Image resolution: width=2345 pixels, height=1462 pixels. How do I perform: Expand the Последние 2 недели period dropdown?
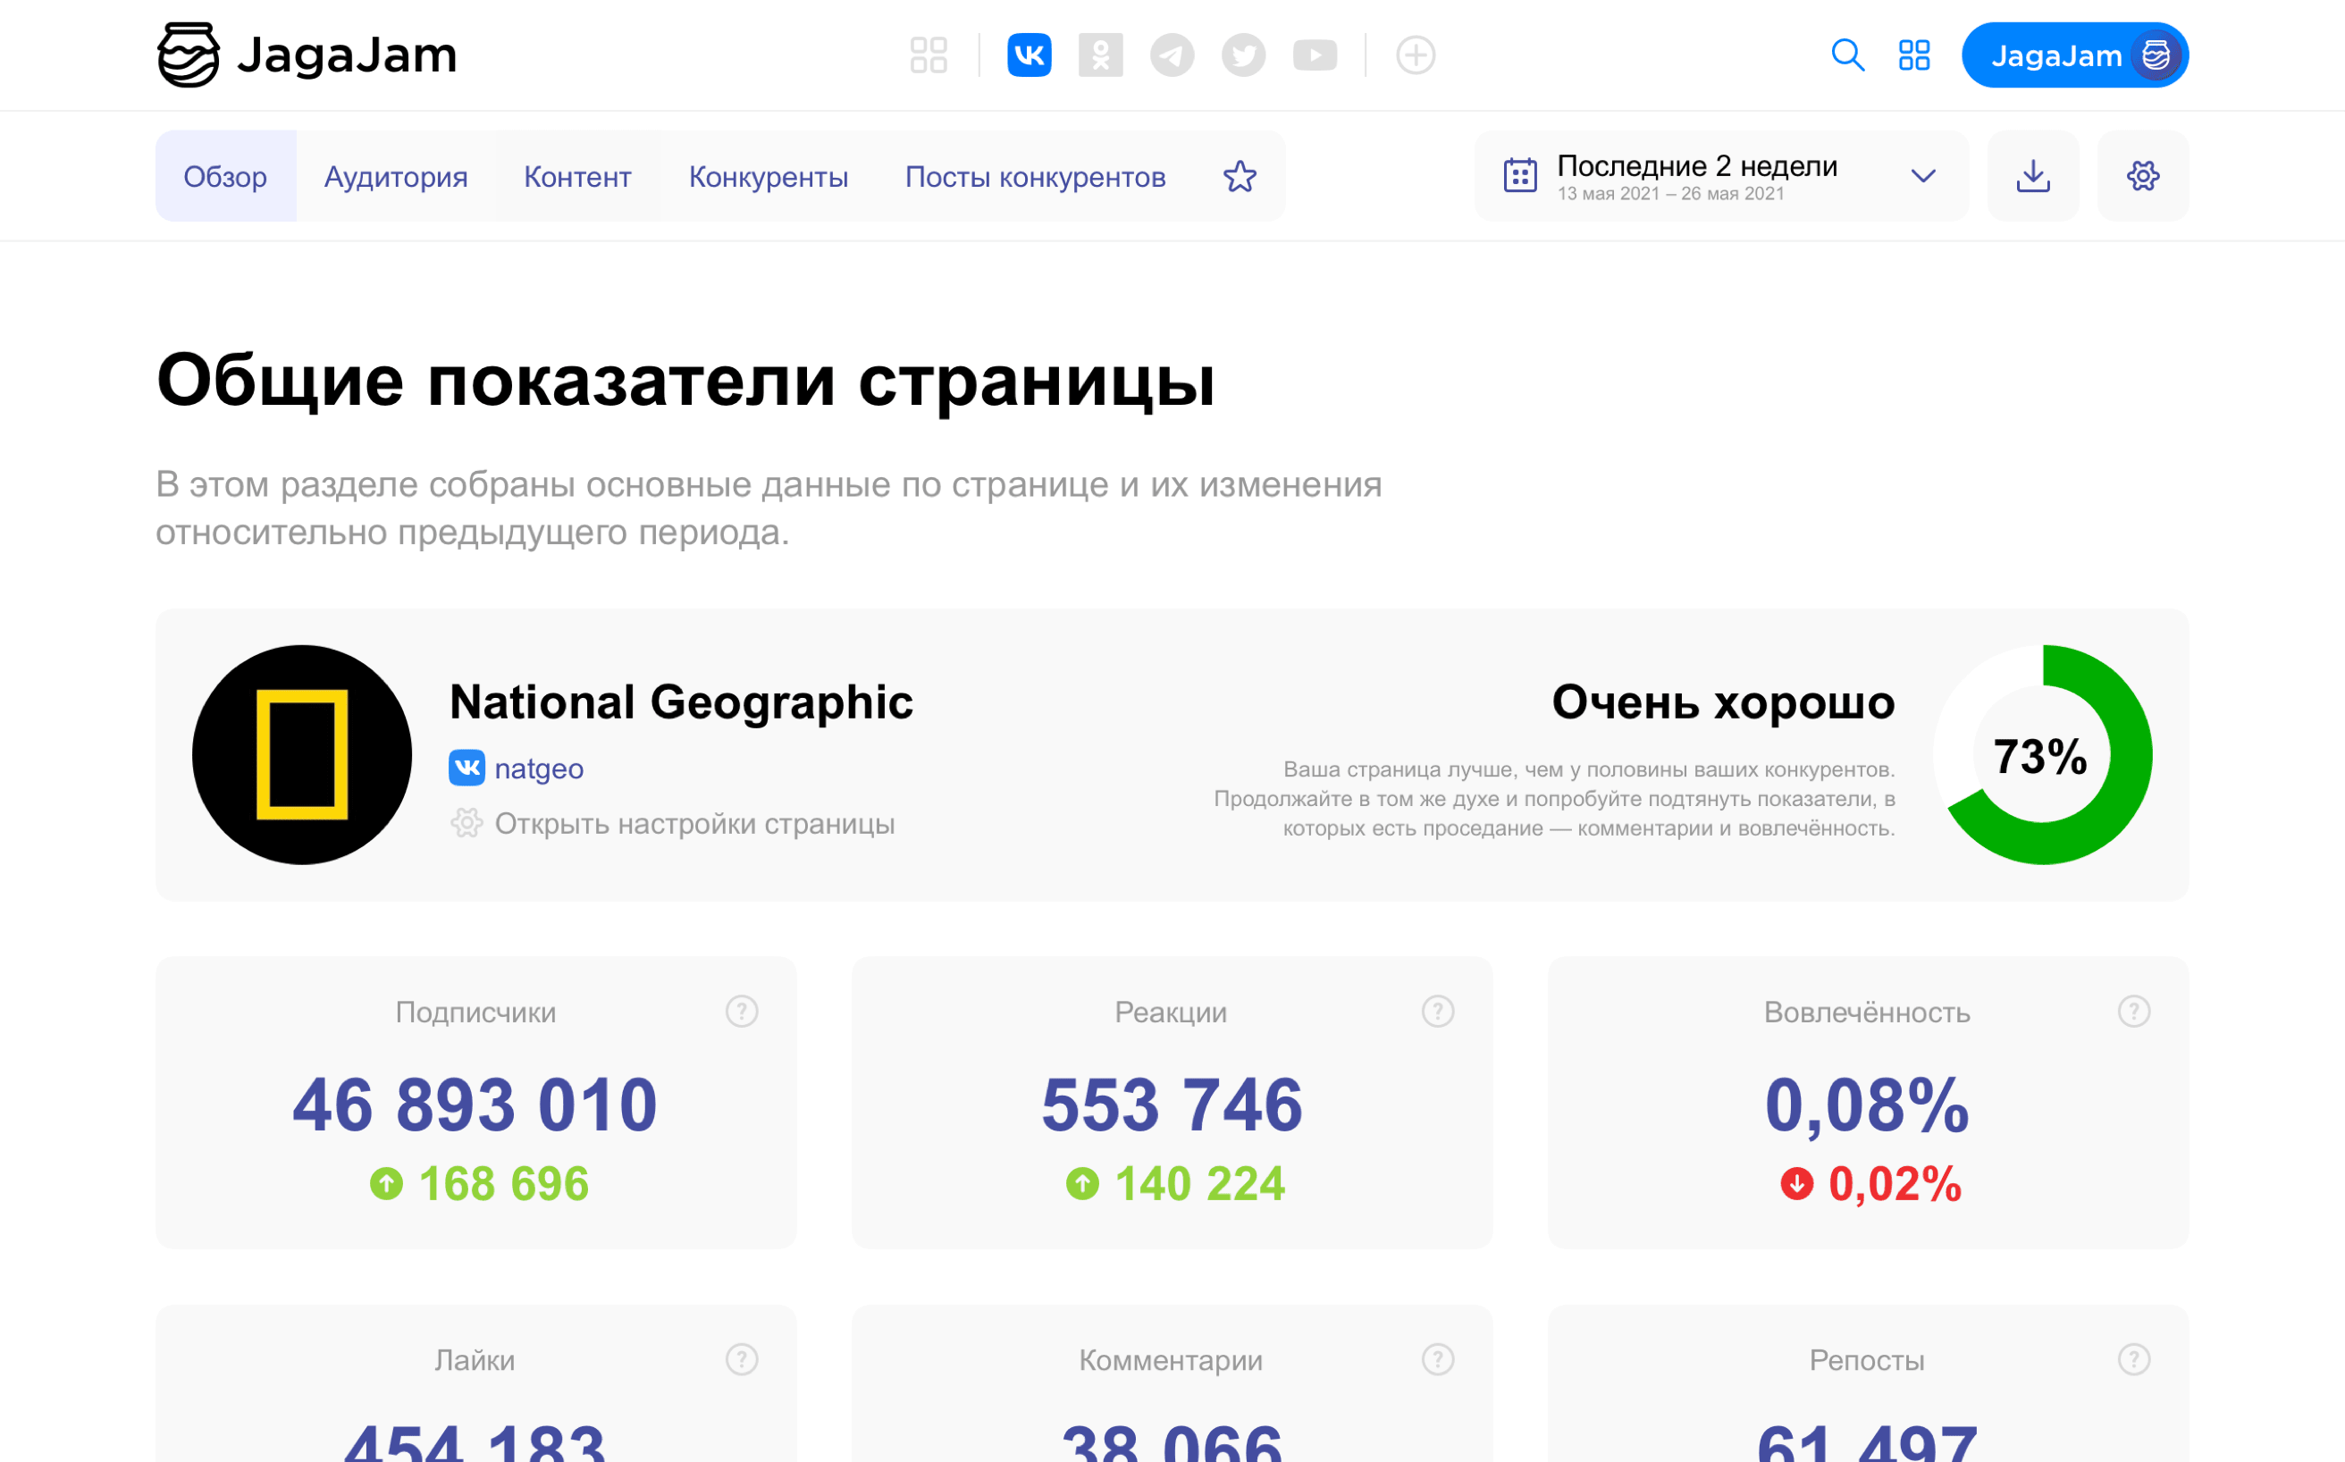(1721, 176)
